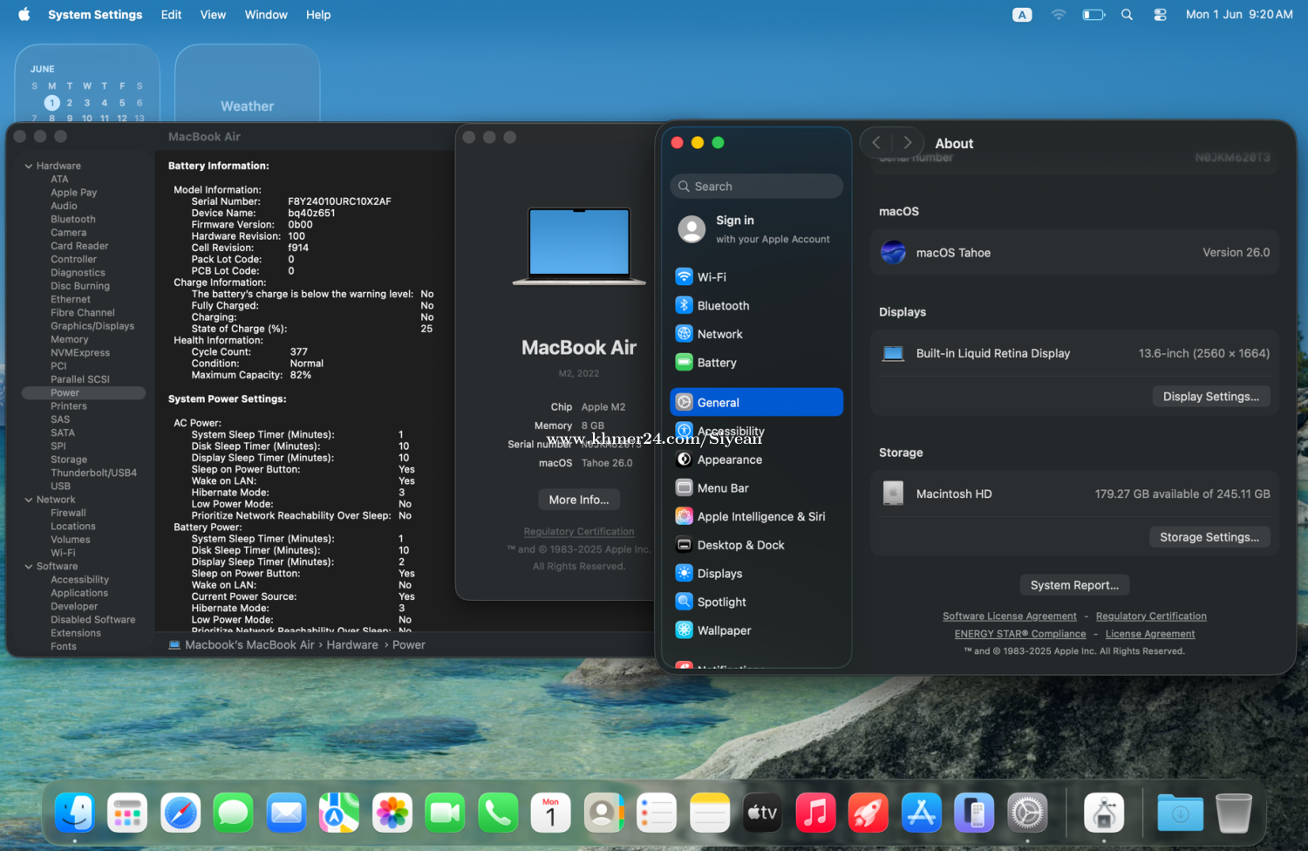
Task: Open Menu Bar settings in the sidebar
Action: pos(757,488)
